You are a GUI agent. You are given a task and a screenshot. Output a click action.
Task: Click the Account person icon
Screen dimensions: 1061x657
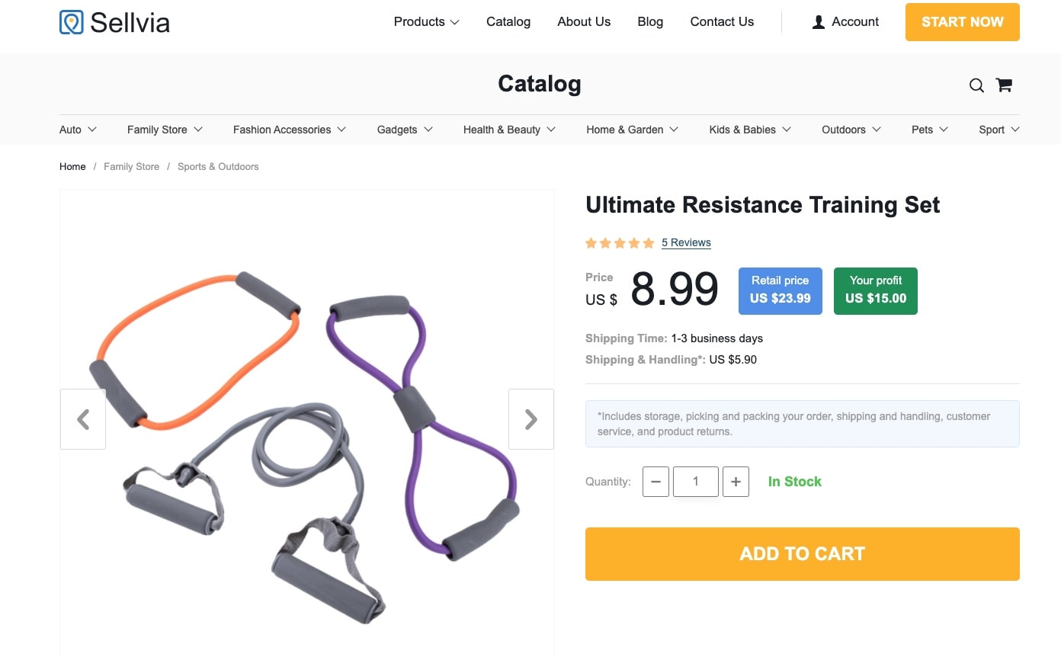(817, 22)
